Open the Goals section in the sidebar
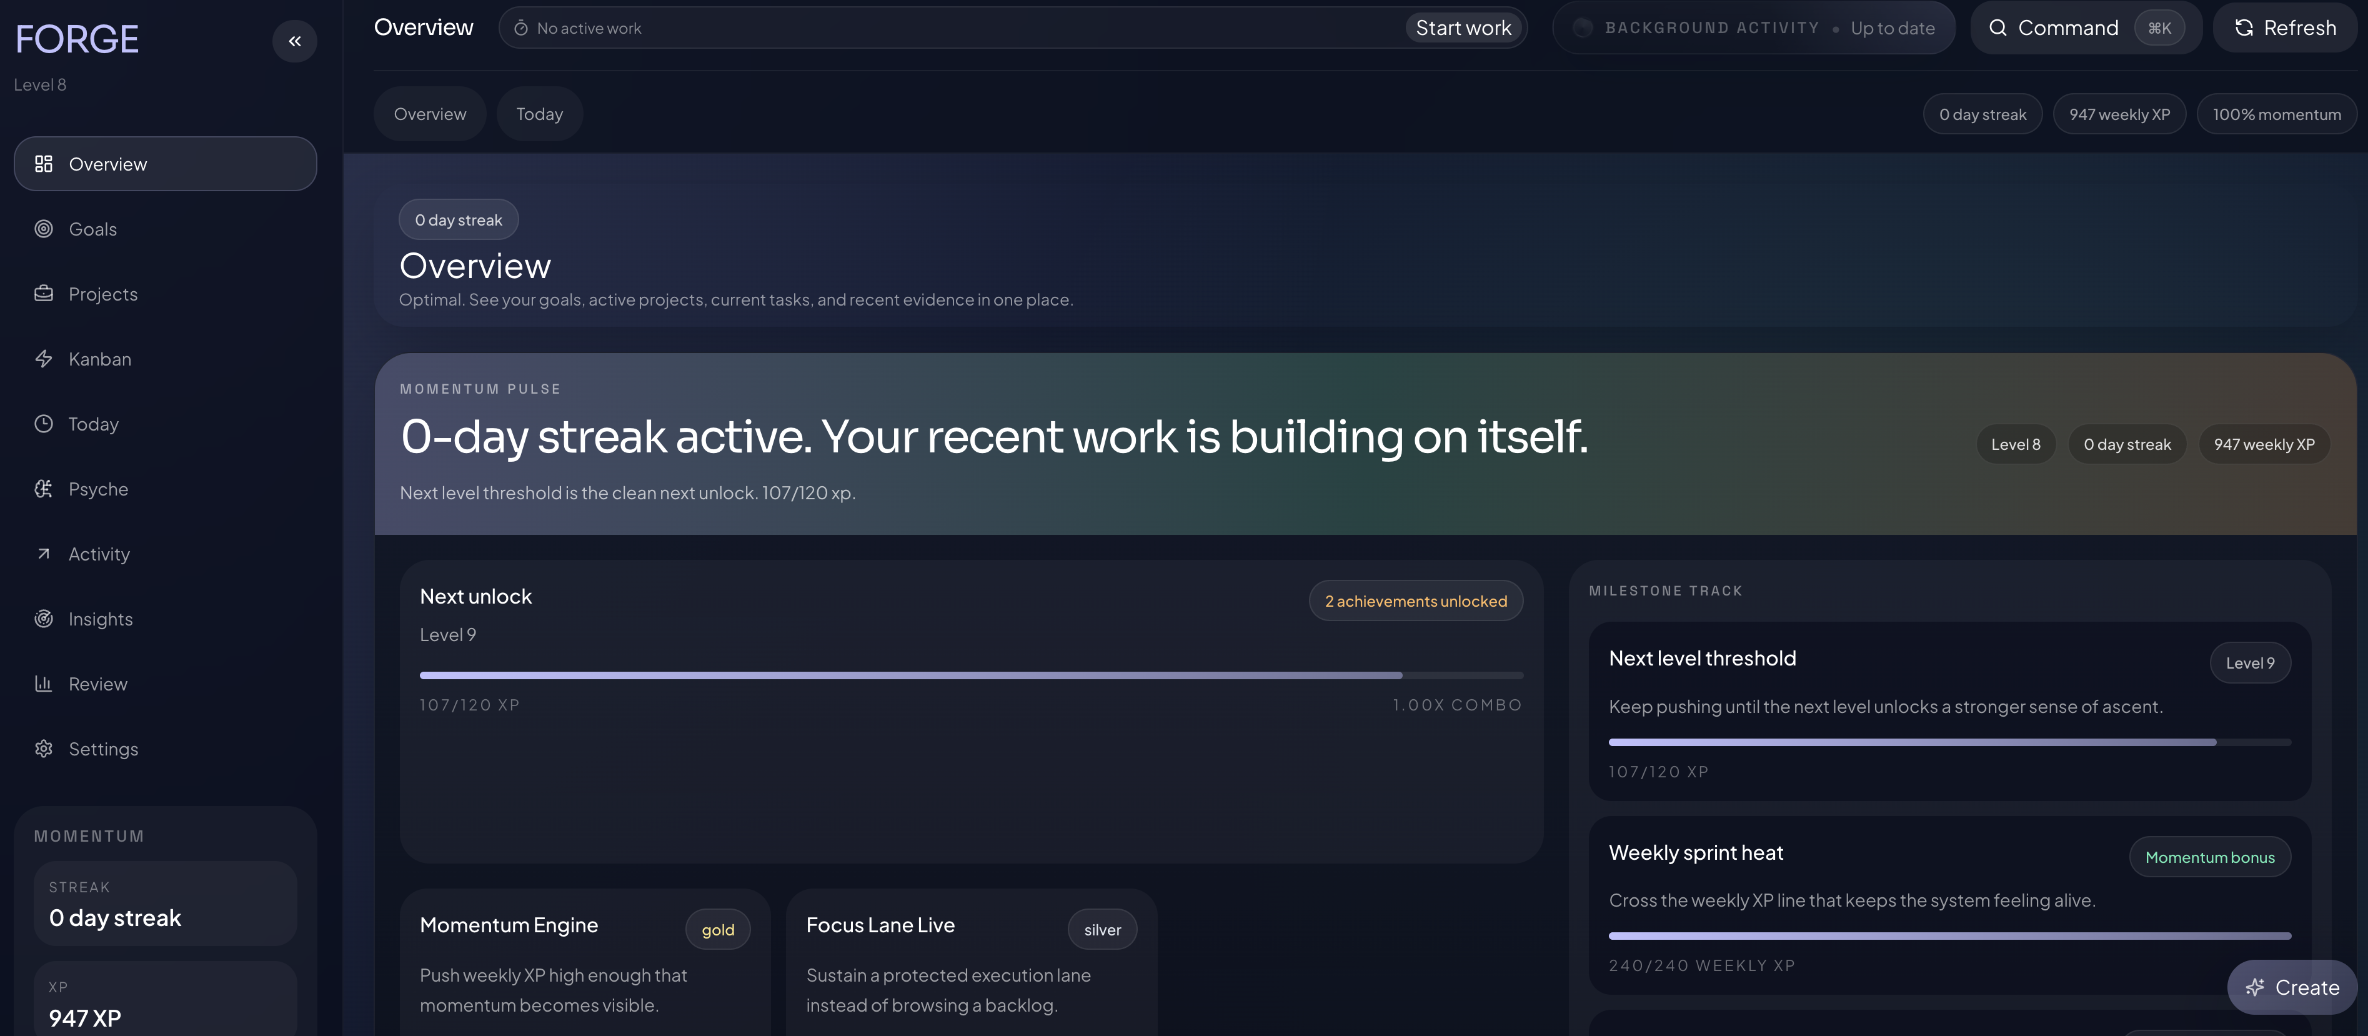The height and width of the screenshot is (1036, 2368). click(92, 229)
